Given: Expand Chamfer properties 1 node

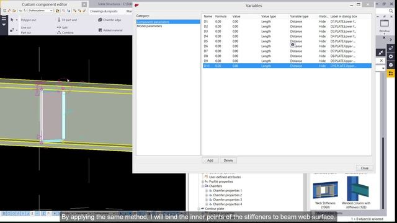Looking at the screenshot, I should point(207,191).
